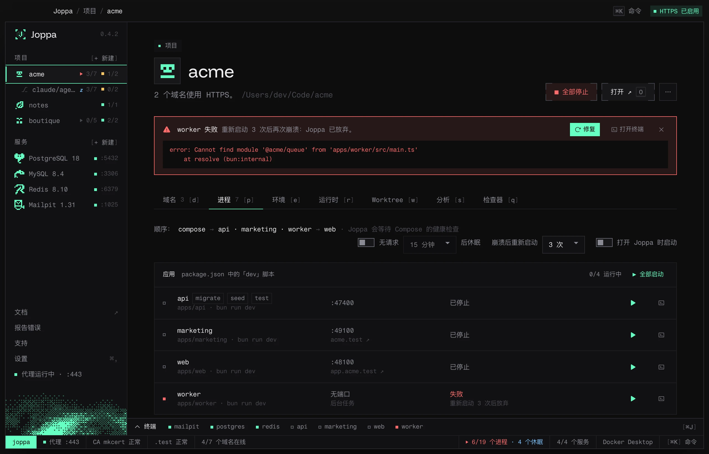The image size is (709, 454).
Task: Switch to the 域名 tab
Action: pos(181,200)
